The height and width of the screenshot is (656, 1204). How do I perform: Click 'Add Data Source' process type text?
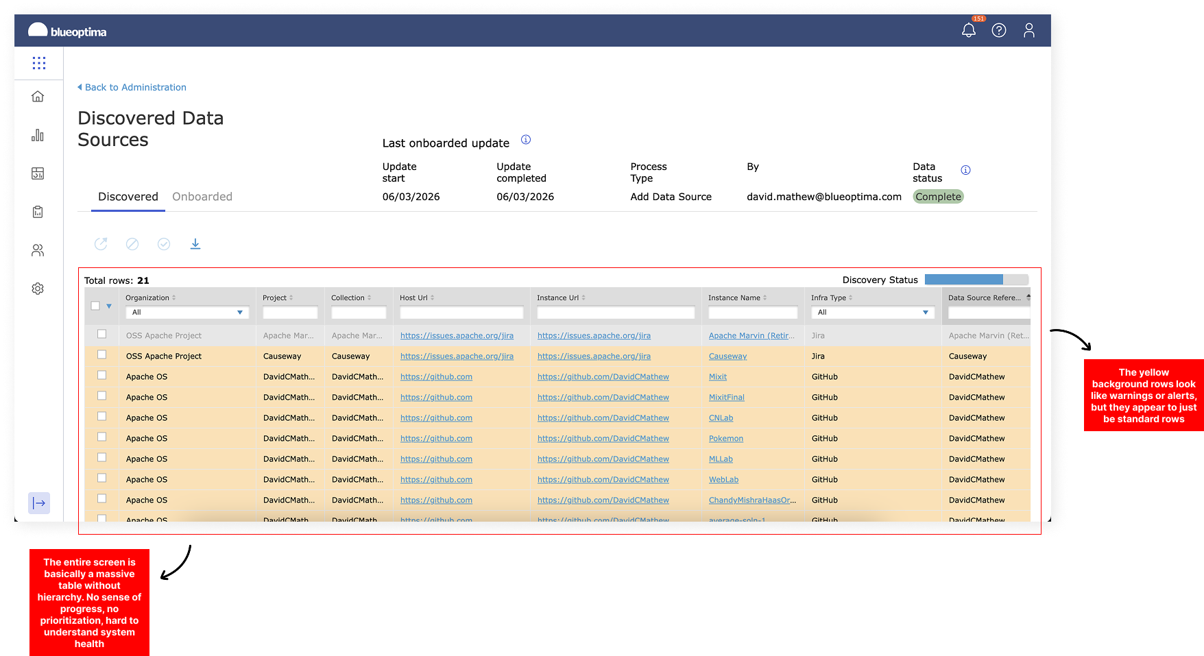click(671, 197)
